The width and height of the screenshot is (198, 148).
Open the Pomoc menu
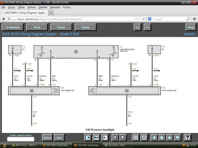(x=67, y=7)
